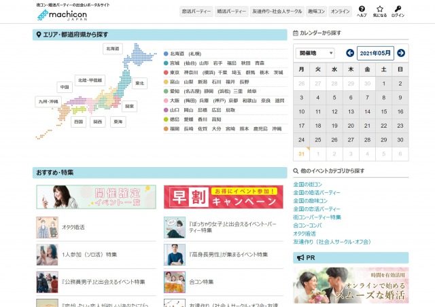This screenshot has width=435, height=307.
Task: Select the 四国 map label
Action: (79, 122)
